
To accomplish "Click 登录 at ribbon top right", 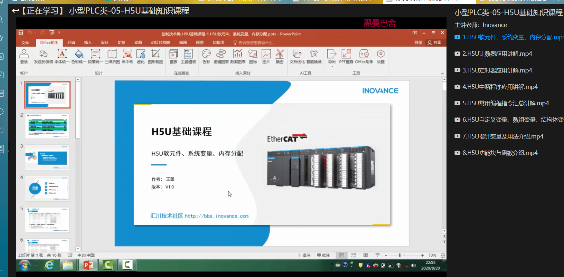I will coord(418,43).
